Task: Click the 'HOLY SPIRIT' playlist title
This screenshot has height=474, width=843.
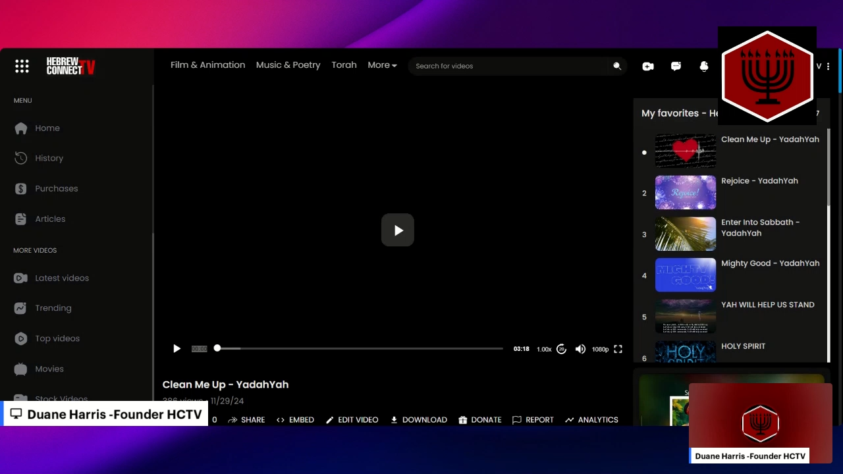Action: (x=743, y=346)
